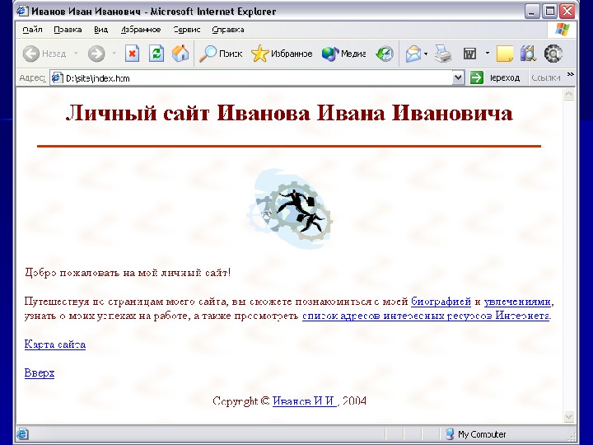Click the yellow note icon in the toolbar

point(505,54)
